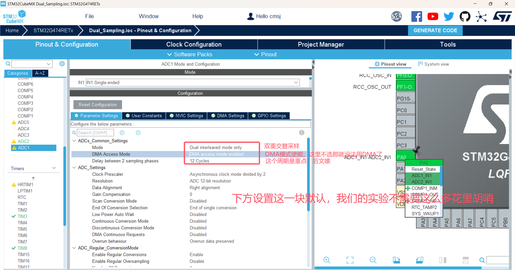Viewport: 515px width, 273px height.
Task: Collapse the Timers category
Action: [54, 168]
